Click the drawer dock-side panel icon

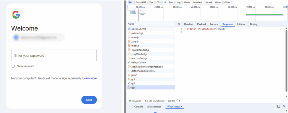[278, 106]
